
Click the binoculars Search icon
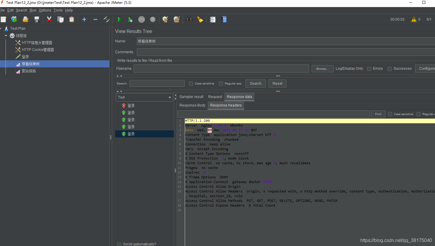[x=189, y=19]
